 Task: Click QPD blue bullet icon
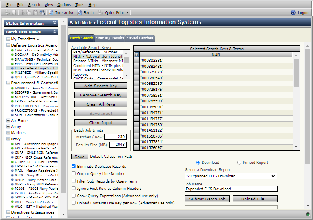click(x=12, y=77)
